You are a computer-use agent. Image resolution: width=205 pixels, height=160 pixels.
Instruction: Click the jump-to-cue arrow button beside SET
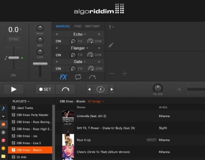point(65,89)
